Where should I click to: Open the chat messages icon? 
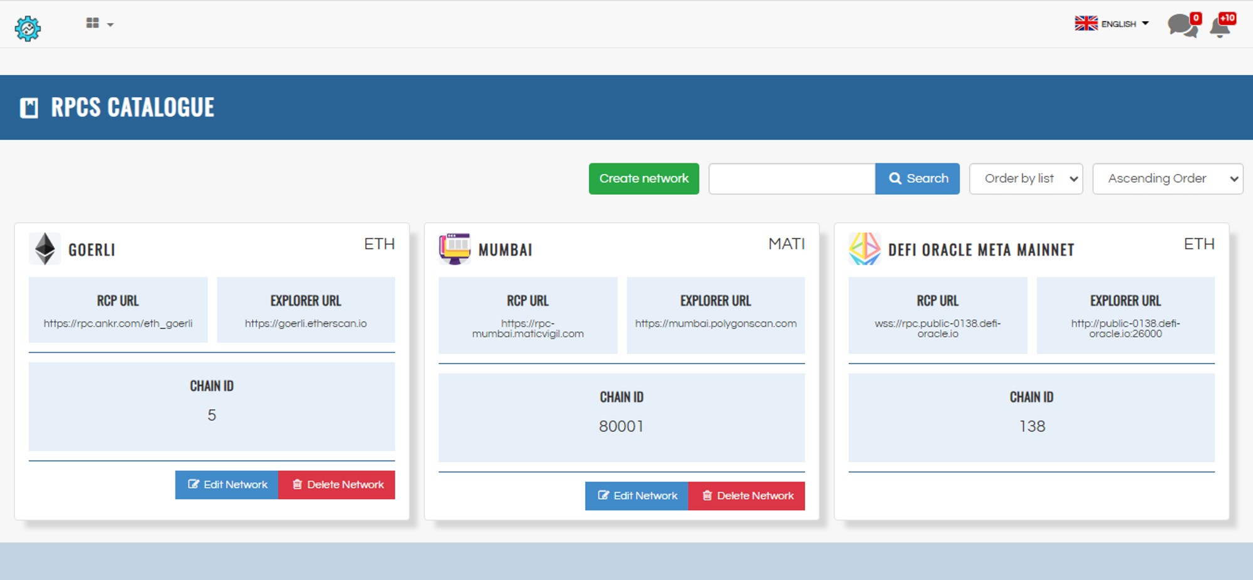coord(1181,26)
